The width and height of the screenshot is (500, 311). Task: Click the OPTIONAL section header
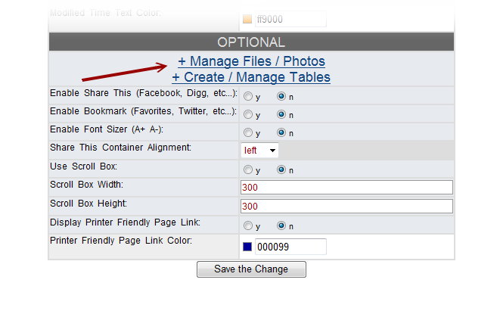pos(251,42)
